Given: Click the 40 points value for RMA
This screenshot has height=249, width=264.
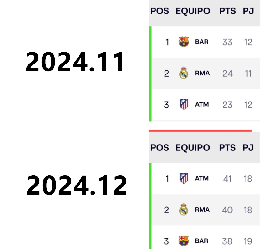Looking at the screenshot, I should click(227, 210).
